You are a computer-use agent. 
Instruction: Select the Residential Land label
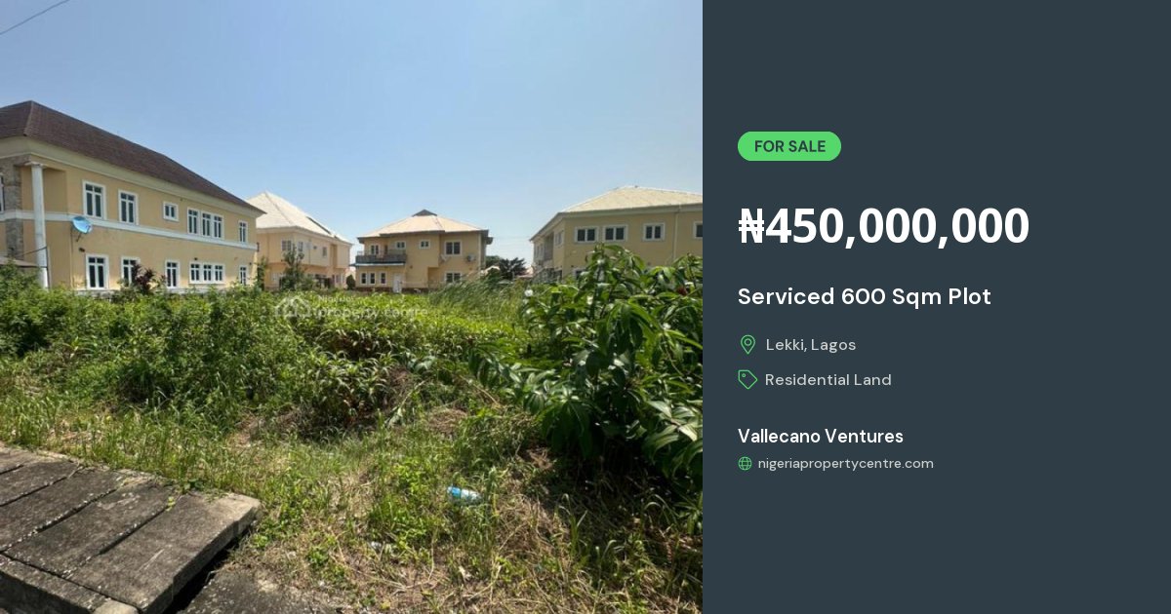pos(828,380)
